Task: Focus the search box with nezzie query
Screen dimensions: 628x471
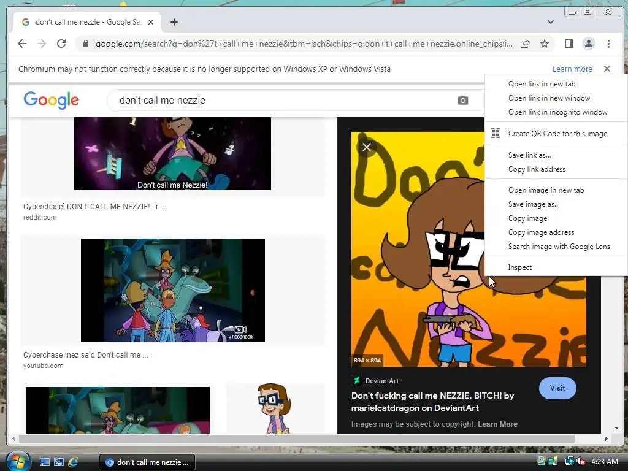Action: coord(280,100)
